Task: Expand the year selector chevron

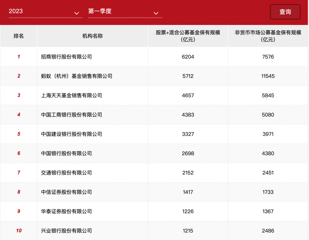Action: 76,13
